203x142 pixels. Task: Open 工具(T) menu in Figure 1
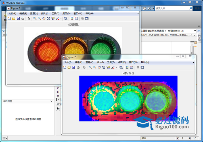point(56,13)
